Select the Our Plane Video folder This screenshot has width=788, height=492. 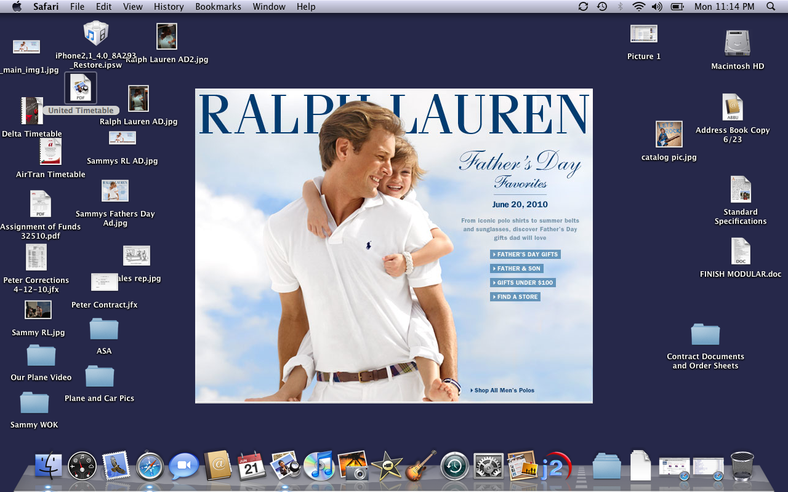coord(41,355)
